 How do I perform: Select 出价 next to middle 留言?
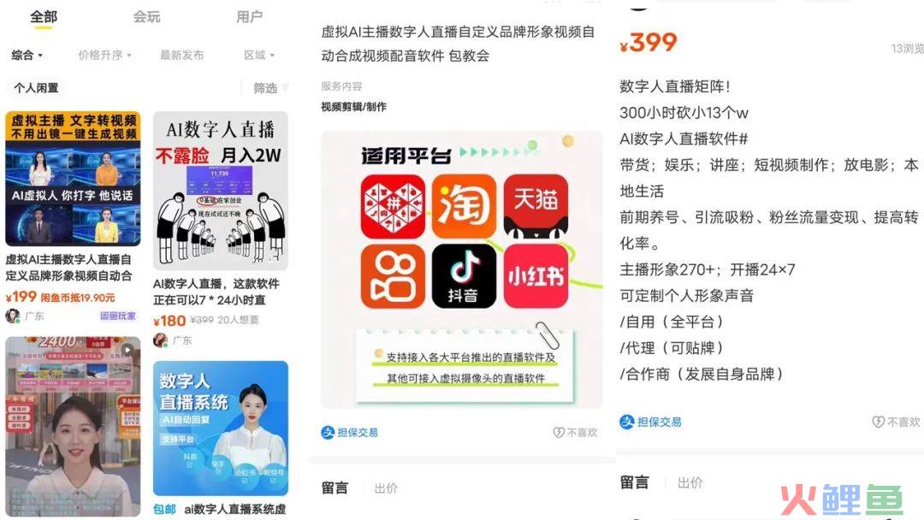pos(386,488)
